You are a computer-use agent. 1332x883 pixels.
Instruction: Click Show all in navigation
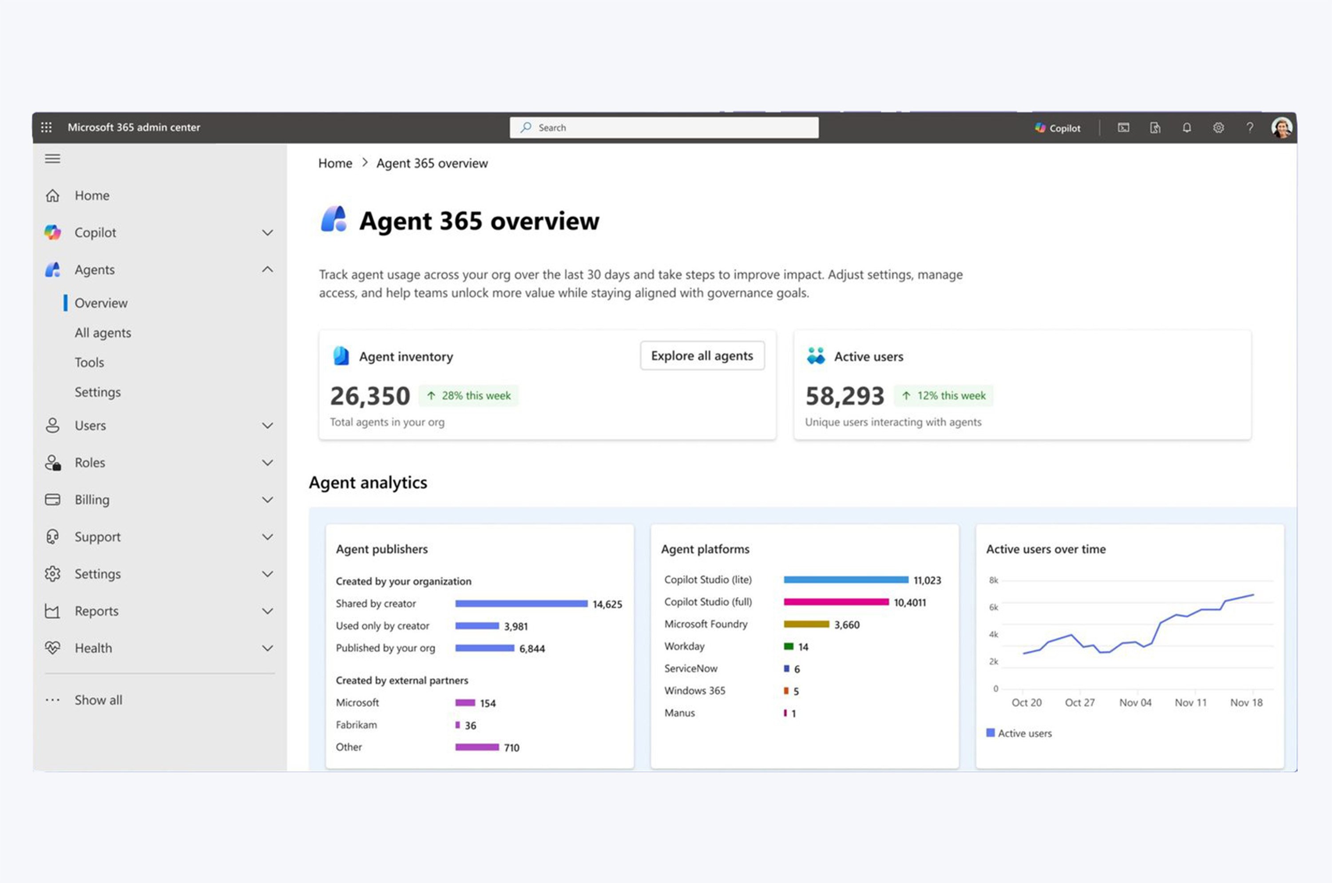pyautogui.click(x=99, y=700)
